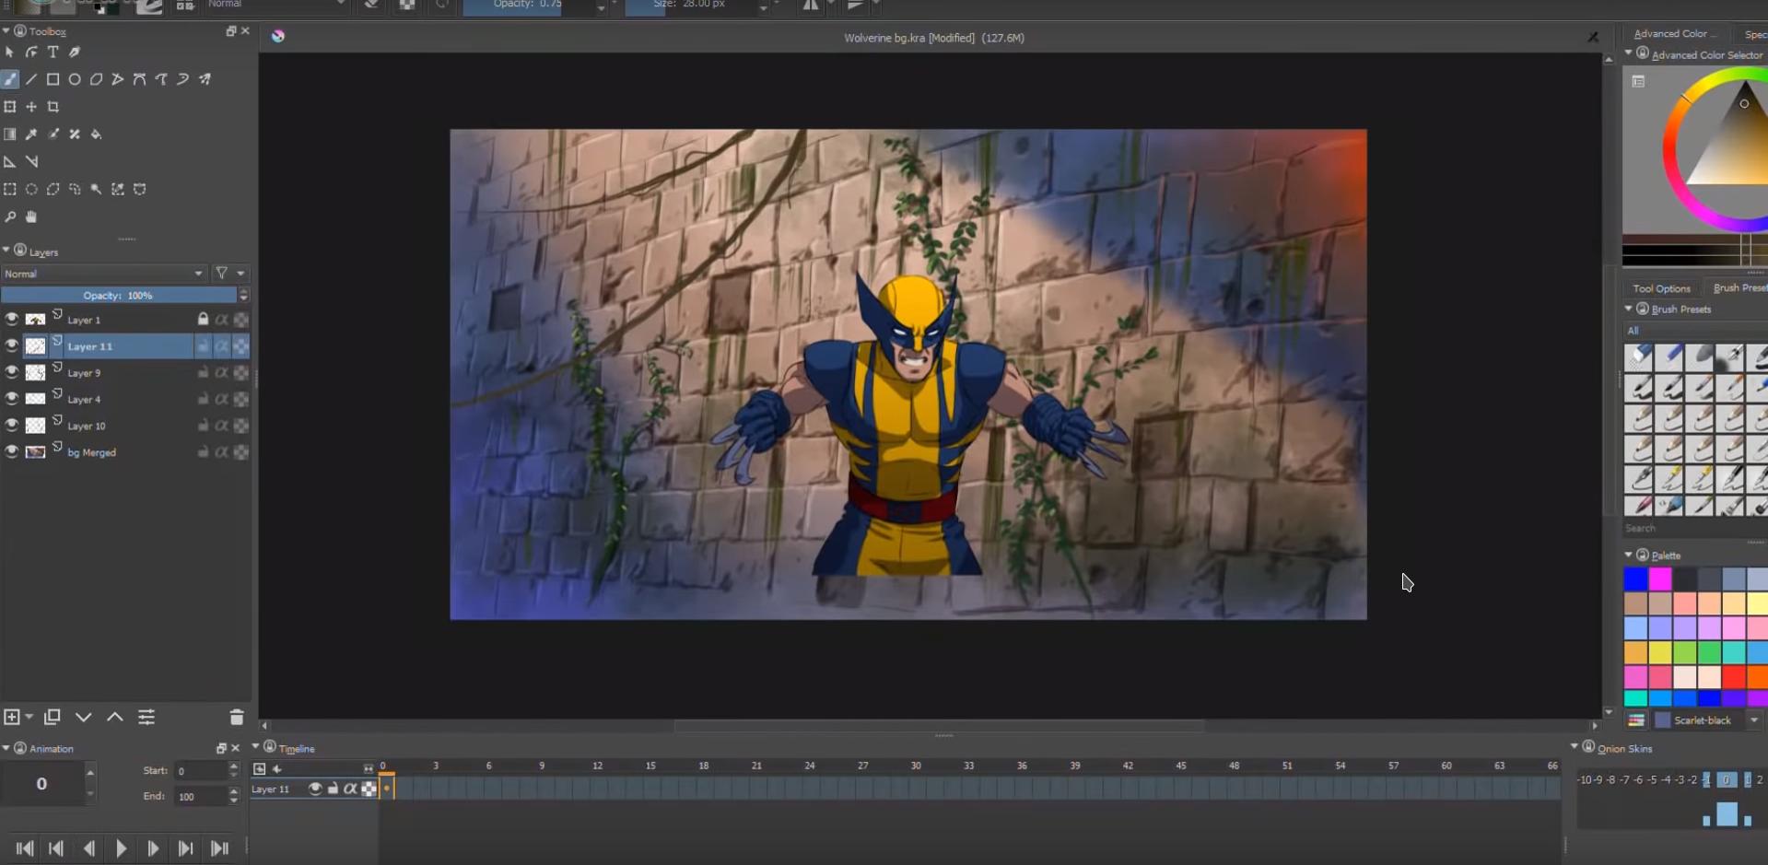
Task: Delete the selected layer with trash icon
Action: [x=237, y=717]
